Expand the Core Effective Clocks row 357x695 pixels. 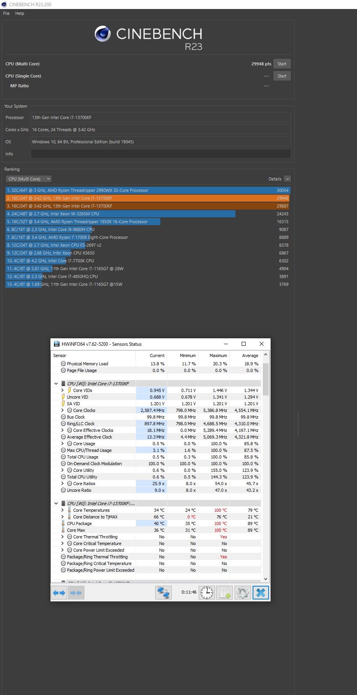pos(63,430)
